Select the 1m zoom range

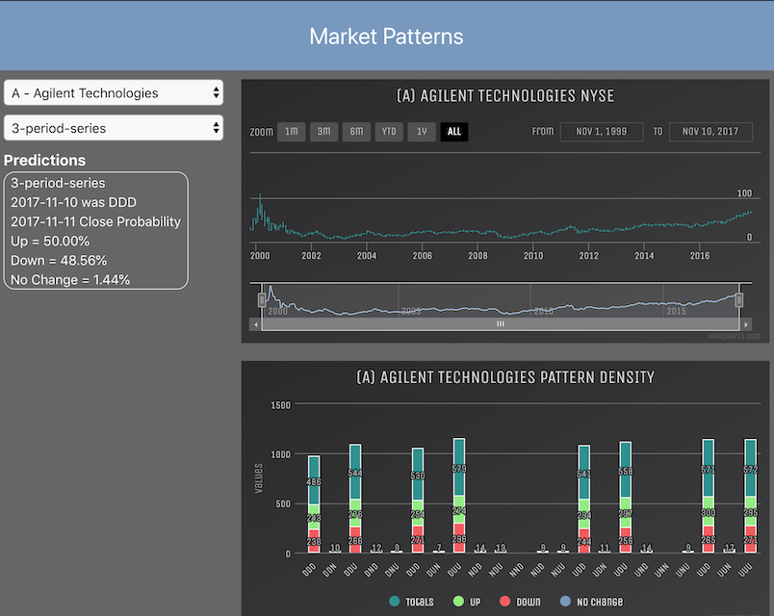pos(290,131)
